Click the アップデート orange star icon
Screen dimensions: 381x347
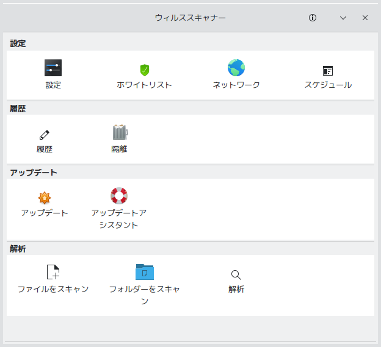click(45, 198)
